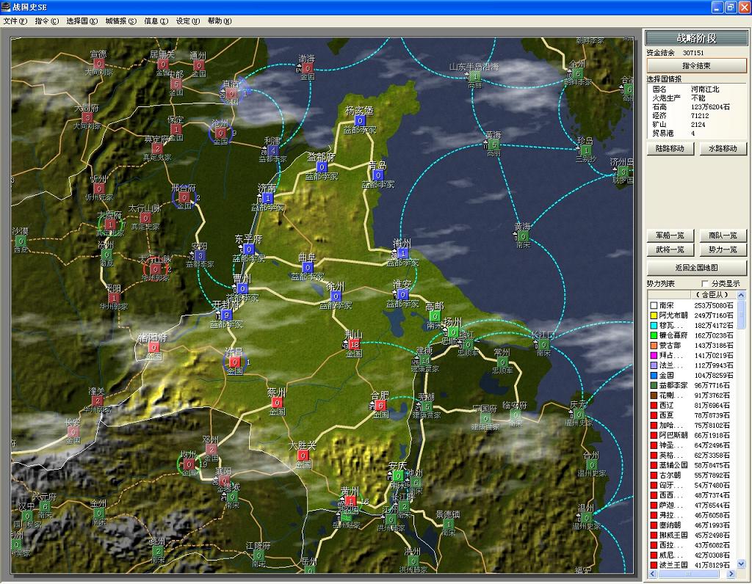Open the 城情报 menu
The height and width of the screenshot is (584, 752).
(x=120, y=21)
